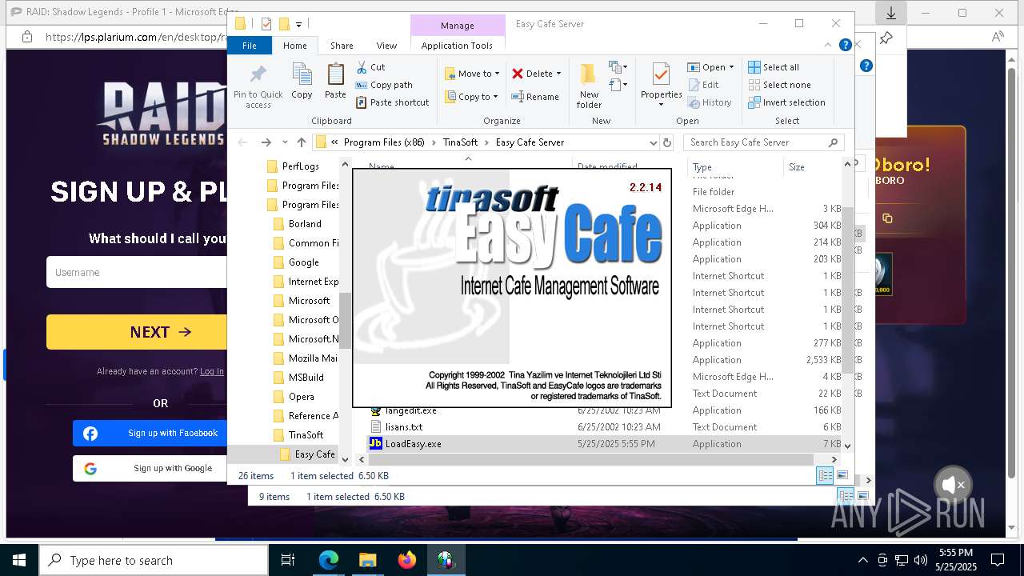Image resolution: width=1024 pixels, height=576 pixels.
Task: Click Select all
Action: 774,67
